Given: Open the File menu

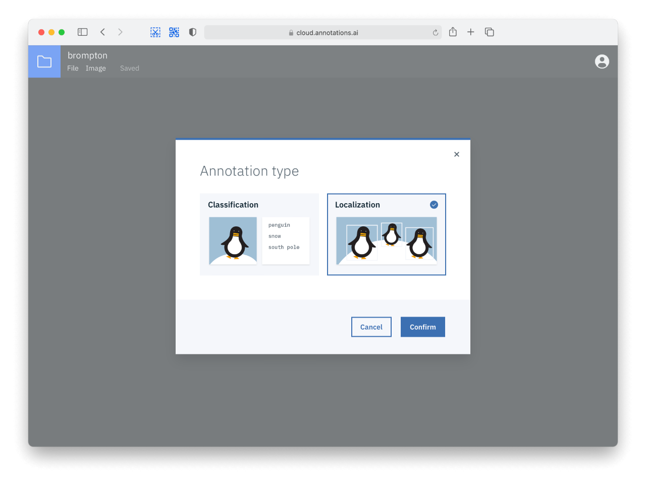Looking at the screenshot, I should click(73, 69).
